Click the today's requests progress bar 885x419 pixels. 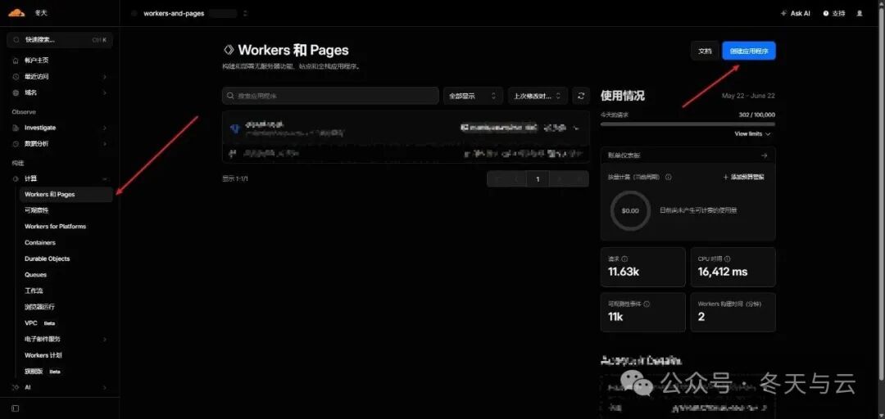[x=688, y=124]
